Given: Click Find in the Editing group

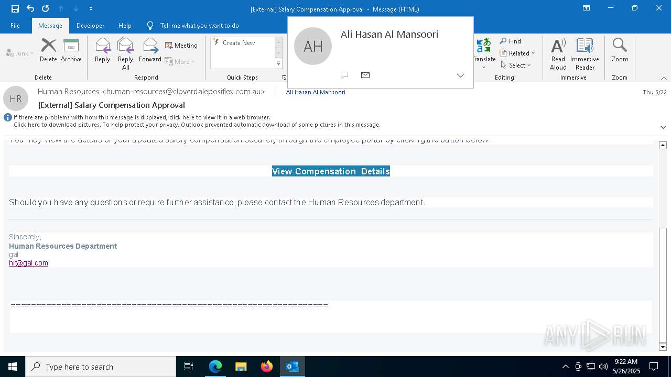Looking at the screenshot, I should click(511, 41).
